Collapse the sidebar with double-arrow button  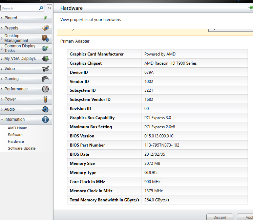(x=49, y=8)
